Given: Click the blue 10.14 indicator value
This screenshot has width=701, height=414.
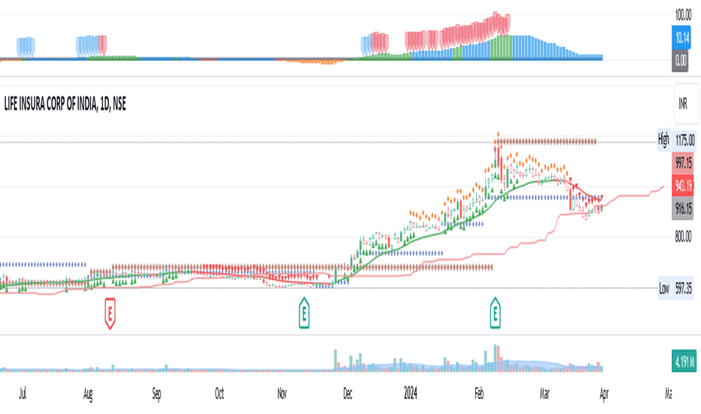Looking at the screenshot, I should click(681, 38).
